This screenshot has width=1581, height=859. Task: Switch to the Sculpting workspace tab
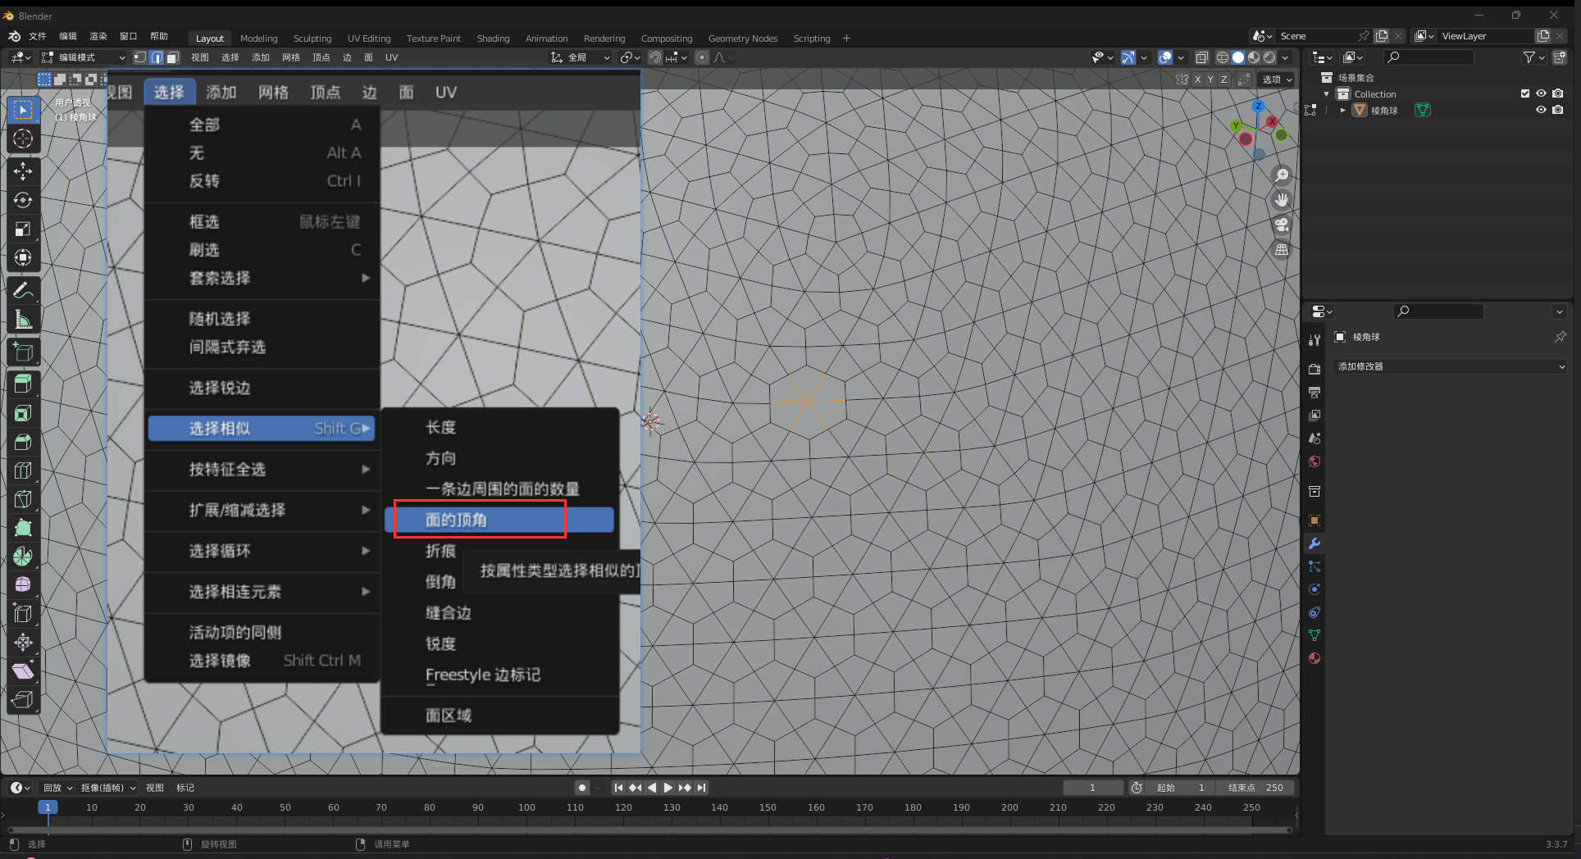point(312,39)
